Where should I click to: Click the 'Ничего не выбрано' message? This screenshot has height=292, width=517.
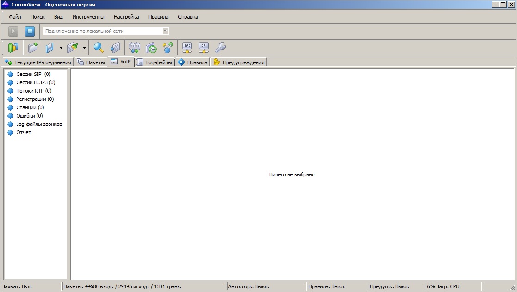click(292, 174)
